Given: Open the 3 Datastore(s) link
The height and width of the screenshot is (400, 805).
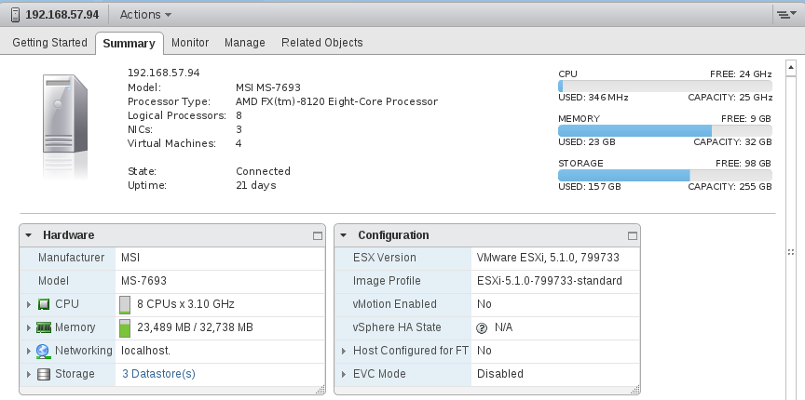Looking at the screenshot, I should tap(158, 374).
